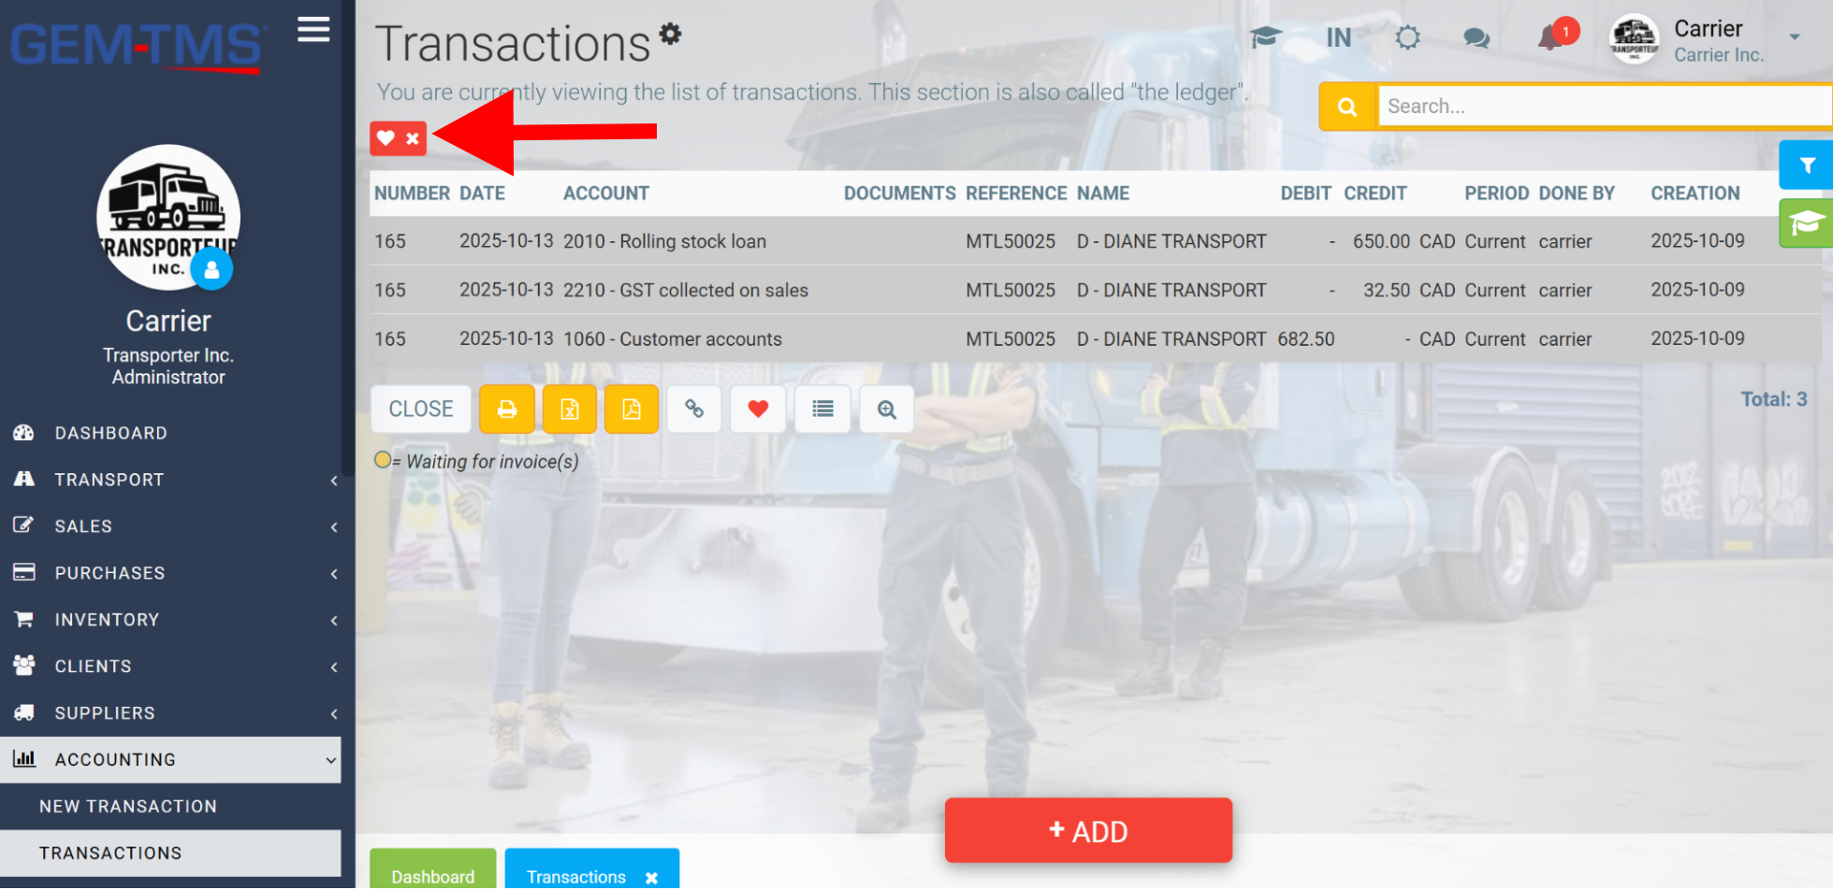Open the chat messages icon
1833x890 pixels.
click(1476, 38)
